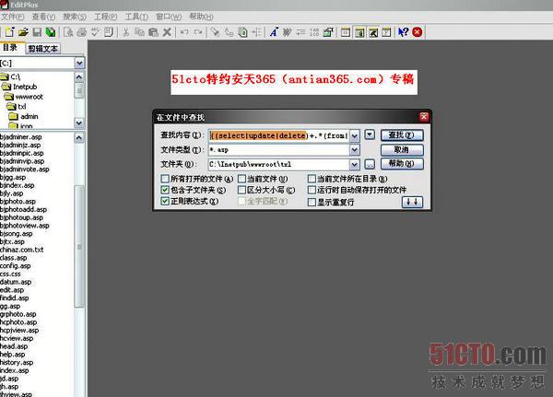Open the 工程(P) menu
The width and height of the screenshot is (553, 397).
click(105, 17)
